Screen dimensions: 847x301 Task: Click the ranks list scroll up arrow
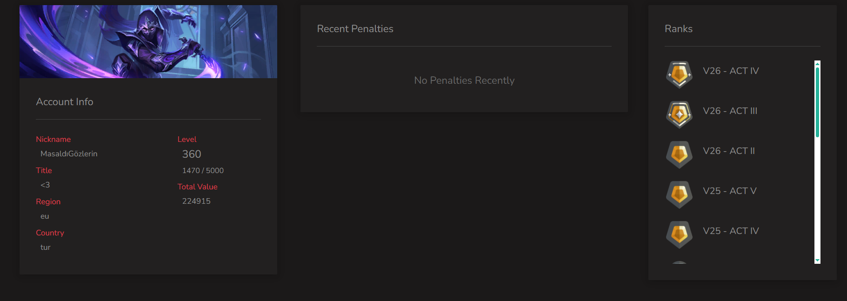pos(817,64)
